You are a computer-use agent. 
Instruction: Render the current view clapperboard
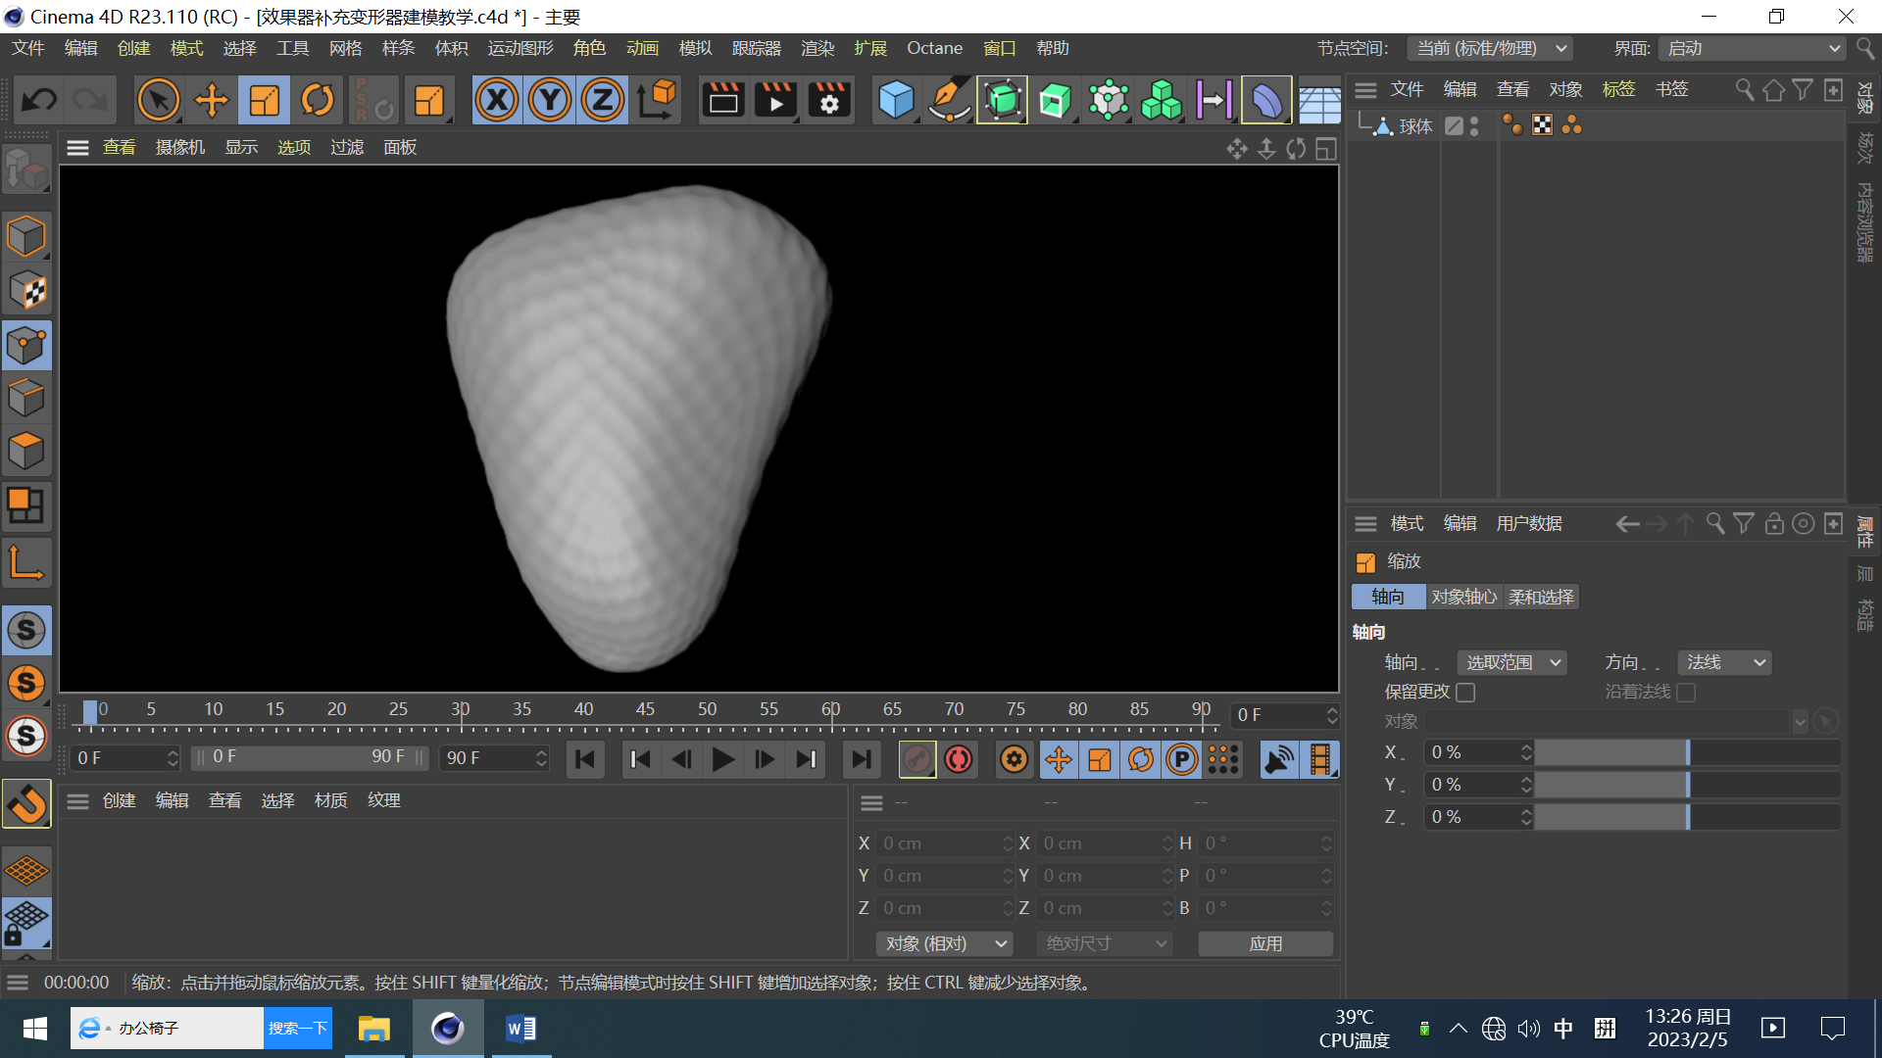click(723, 100)
